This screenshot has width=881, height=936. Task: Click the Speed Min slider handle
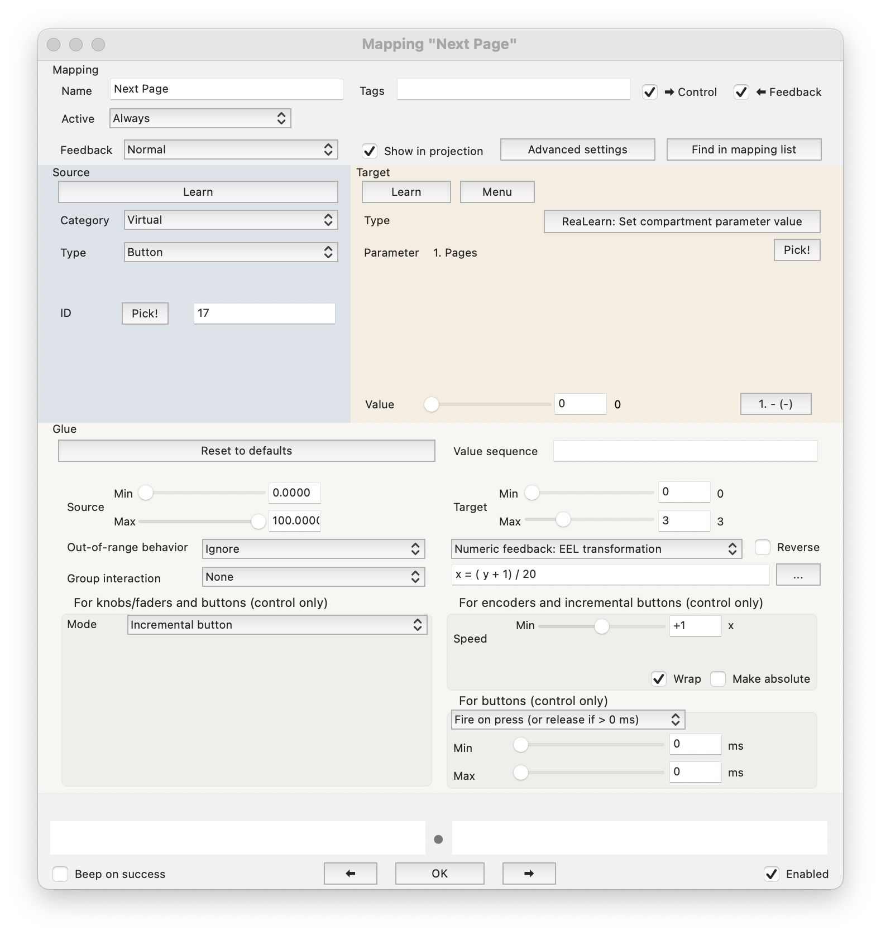pos(601,626)
